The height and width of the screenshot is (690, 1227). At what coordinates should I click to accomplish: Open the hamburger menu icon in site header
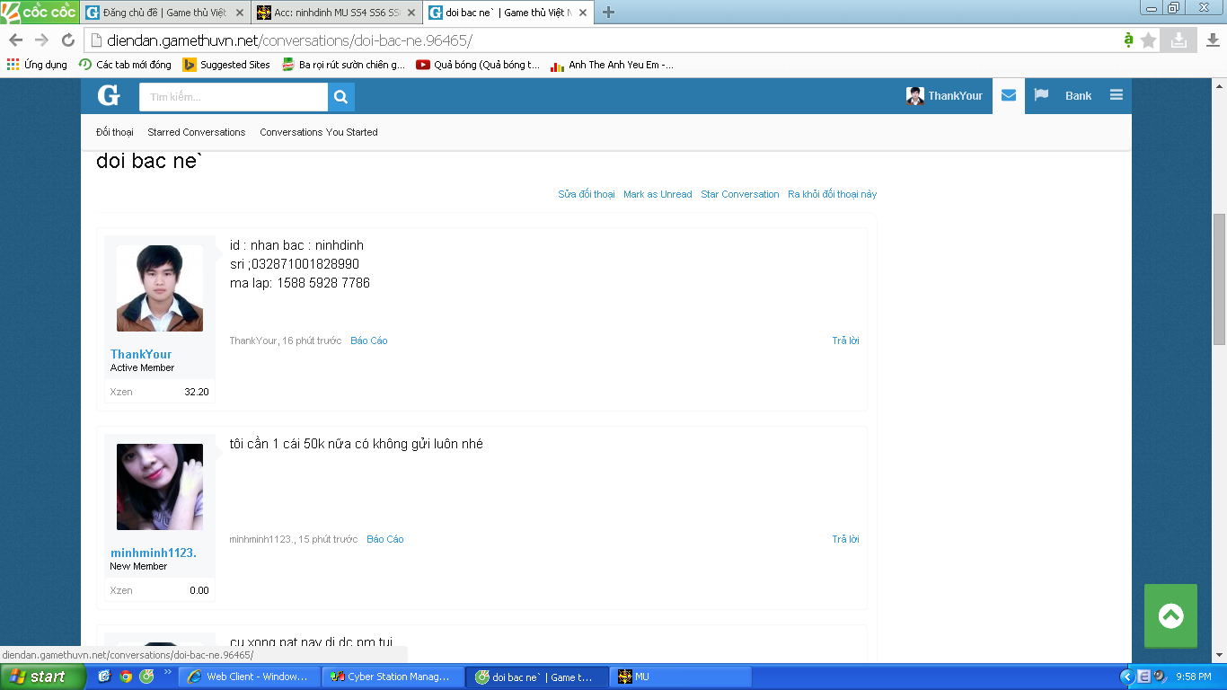[x=1117, y=96]
